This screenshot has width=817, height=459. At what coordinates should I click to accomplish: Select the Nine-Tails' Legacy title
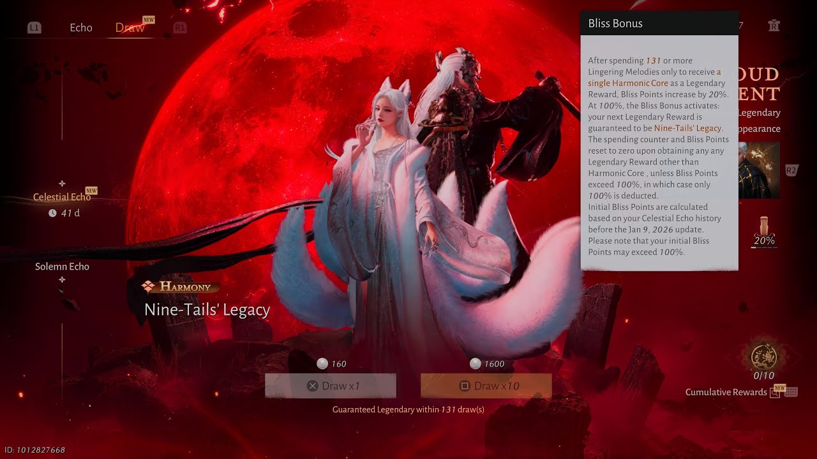(x=207, y=310)
